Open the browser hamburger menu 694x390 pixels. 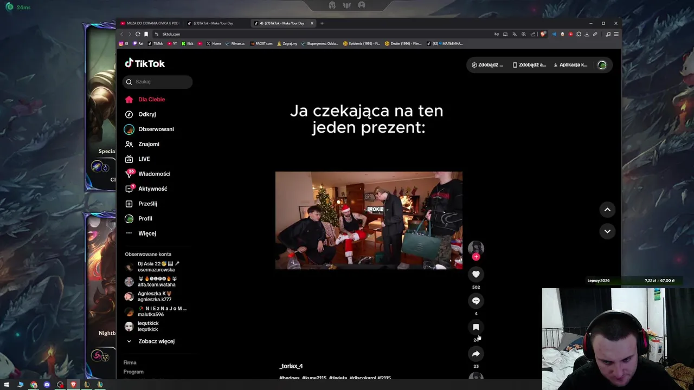point(616,34)
